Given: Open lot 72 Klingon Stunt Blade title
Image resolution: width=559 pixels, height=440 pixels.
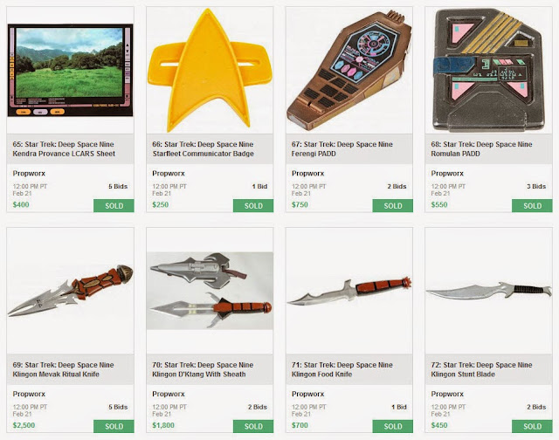Looking at the screenshot, I should click(481, 369).
